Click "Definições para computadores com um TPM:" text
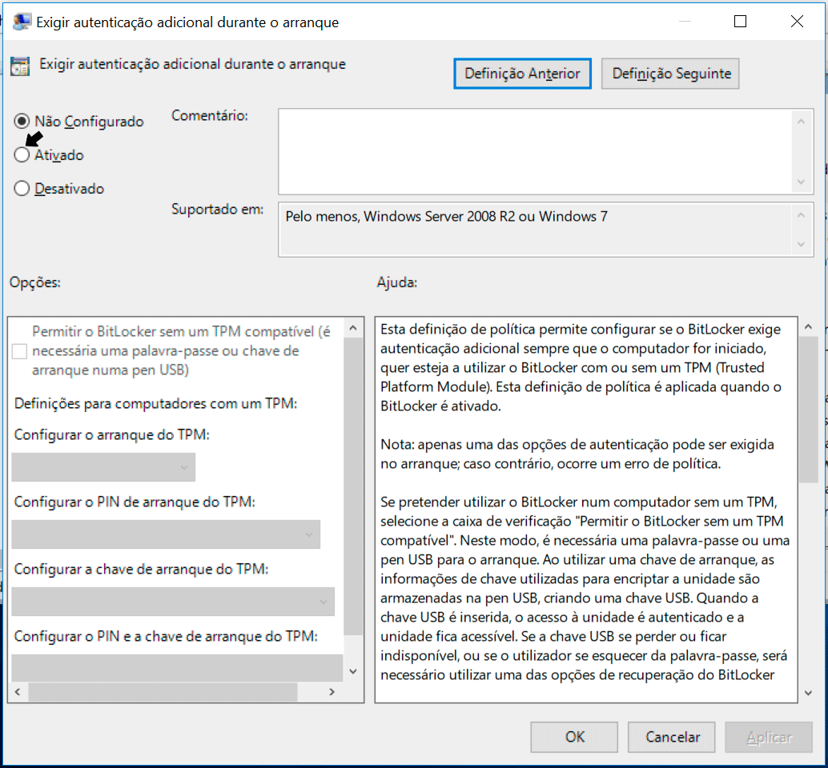The height and width of the screenshot is (768, 828). point(156,403)
